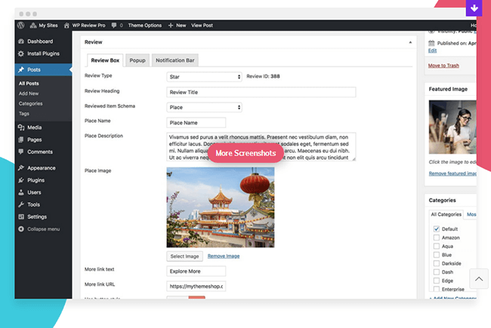Click the Remove Image link
This screenshot has height=328, width=491.
(224, 256)
